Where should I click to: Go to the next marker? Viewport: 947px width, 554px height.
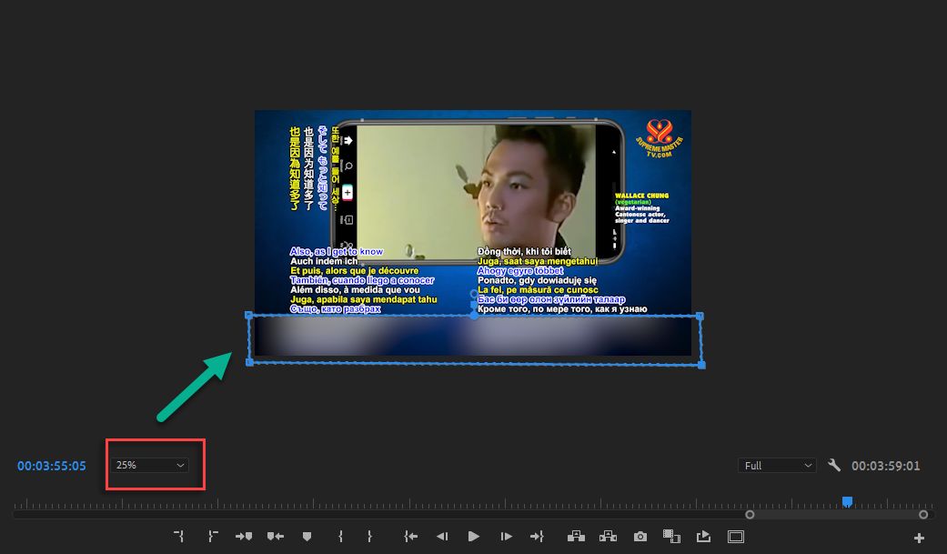click(244, 536)
